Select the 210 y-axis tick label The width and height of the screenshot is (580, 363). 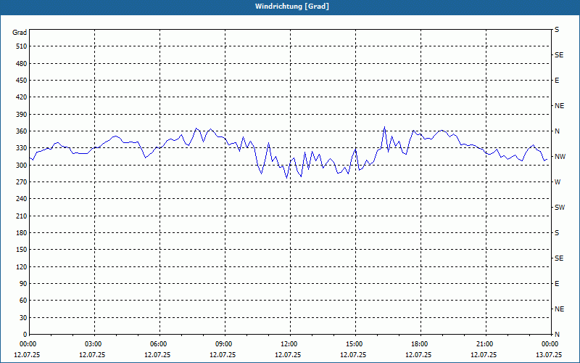click(x=22, y=216)
